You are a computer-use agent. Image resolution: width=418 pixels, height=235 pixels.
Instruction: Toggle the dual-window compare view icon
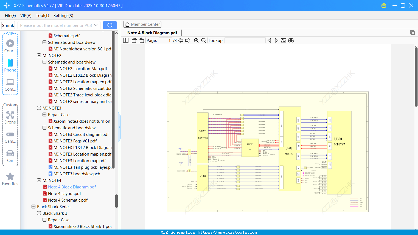(x=291, y=40)
